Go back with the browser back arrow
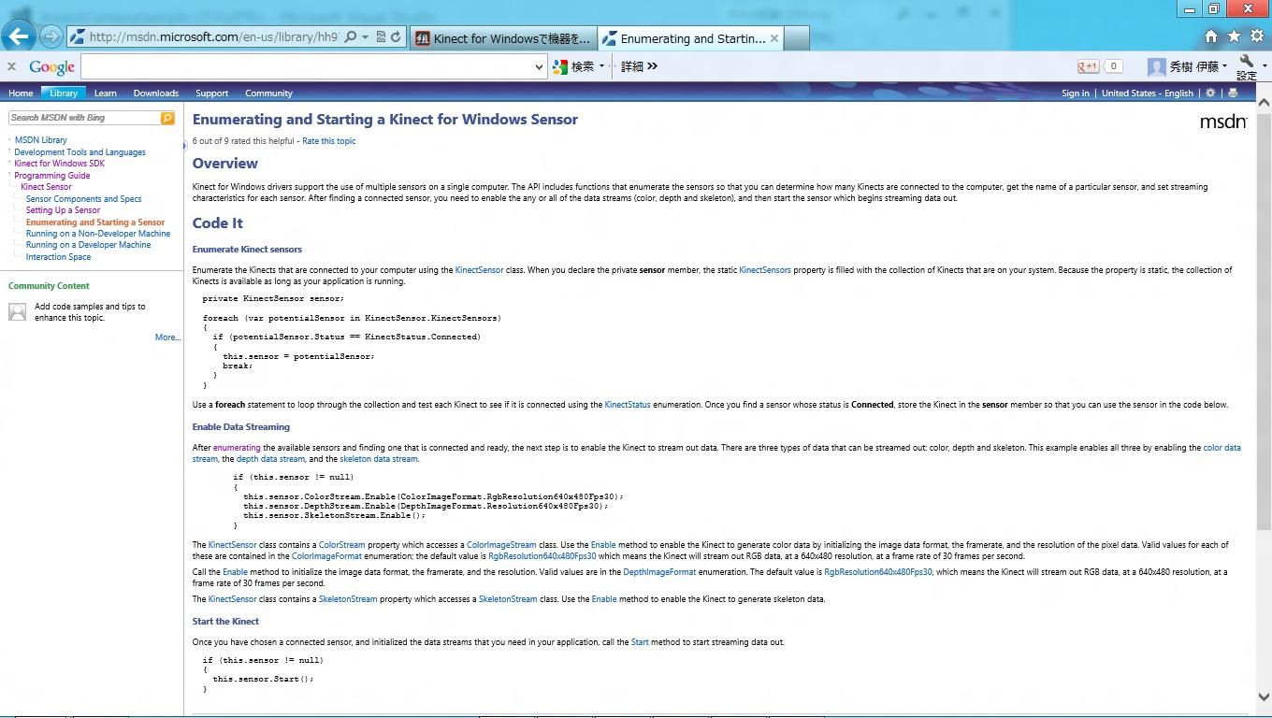 [x=19, y=36]
